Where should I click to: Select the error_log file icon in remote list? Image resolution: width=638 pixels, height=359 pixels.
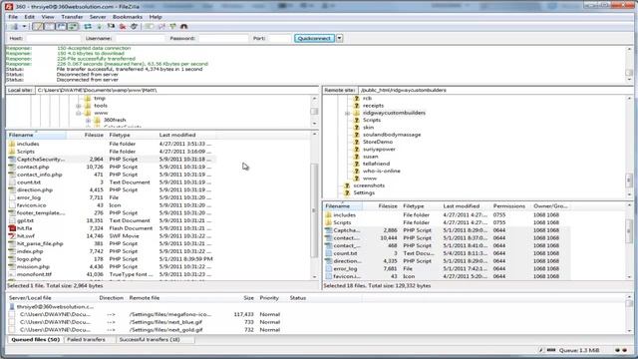pos(328,268)
